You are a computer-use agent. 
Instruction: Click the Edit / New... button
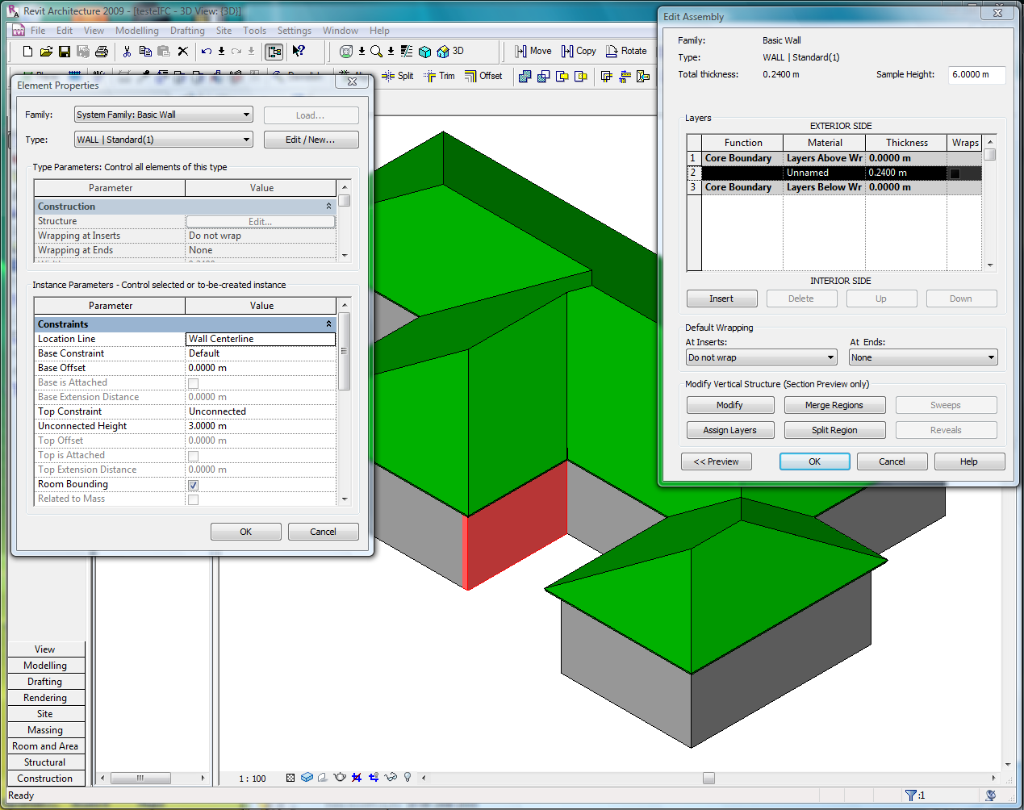(x=311, y=140)
